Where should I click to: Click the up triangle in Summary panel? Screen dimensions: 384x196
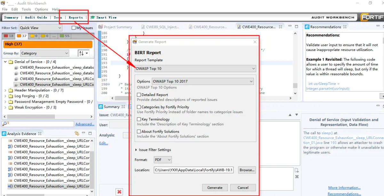tap(290, 115)
